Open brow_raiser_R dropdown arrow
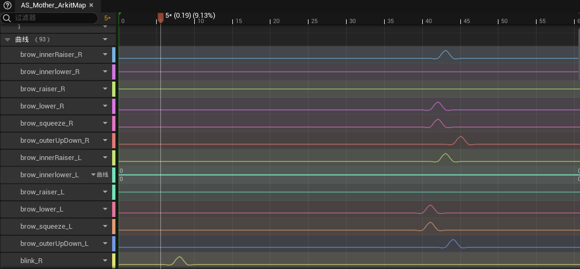Viewport: 580px width, 269px height. pos(105,89)
